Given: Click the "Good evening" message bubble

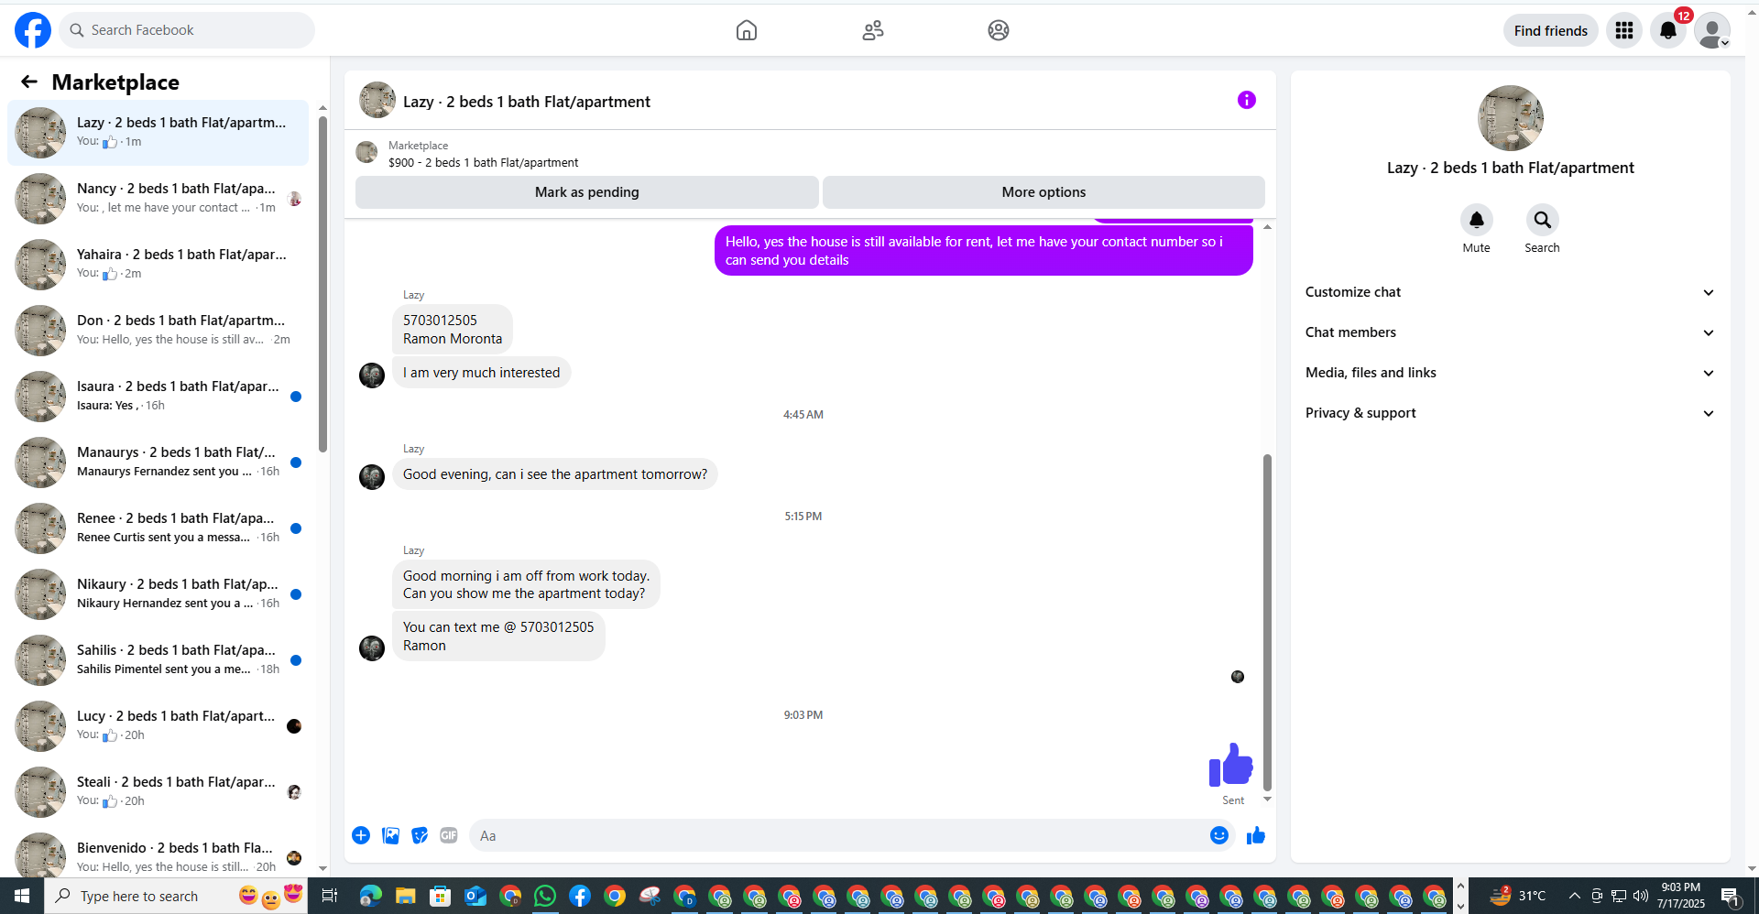Looking at the screenshot, I should click(555, 474).
